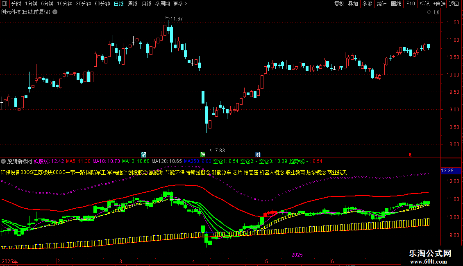Select the 30分钟 period

point(84,4)
